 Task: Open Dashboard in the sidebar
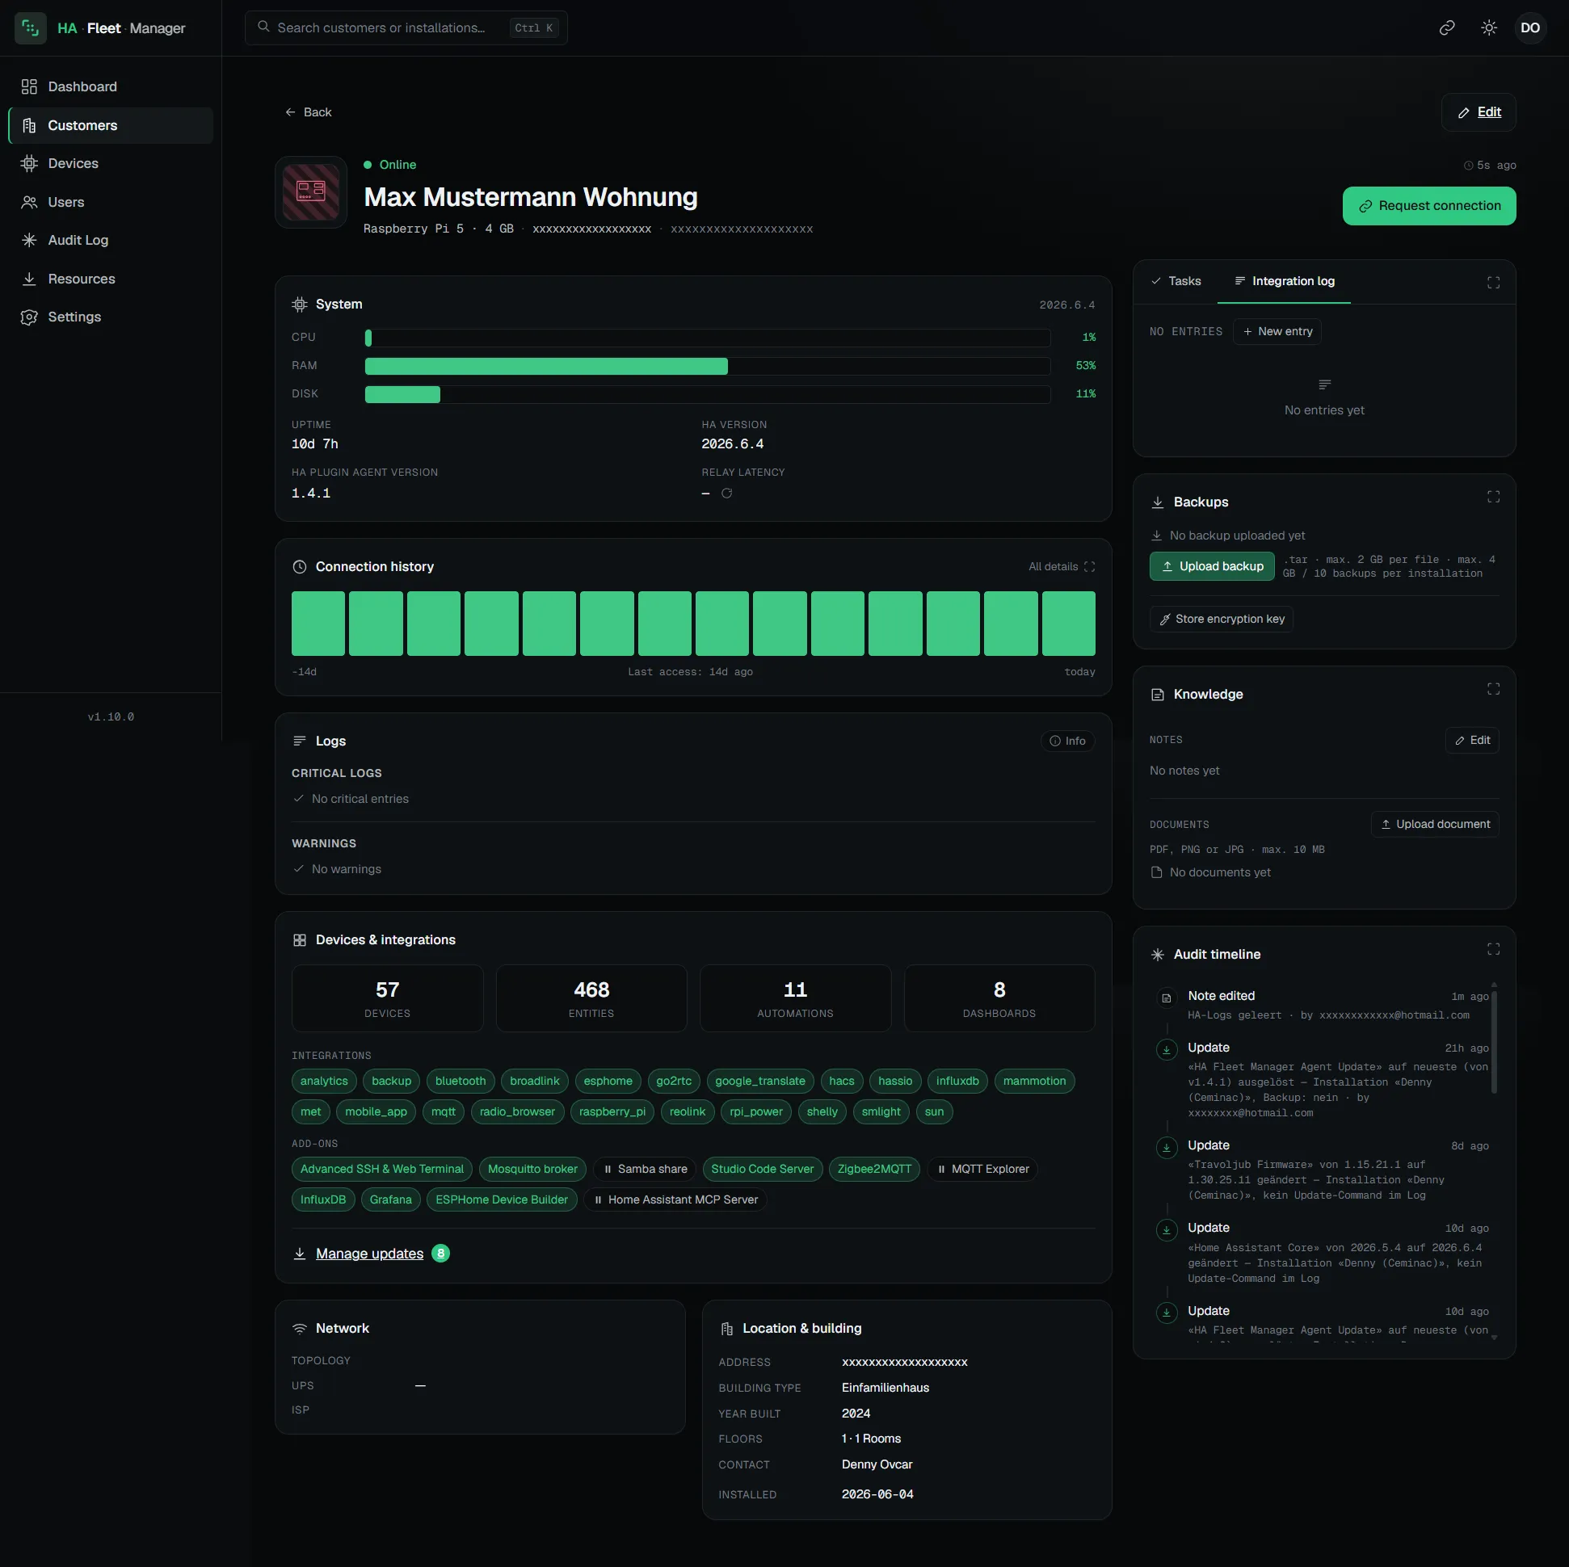[x=111, y=87]
